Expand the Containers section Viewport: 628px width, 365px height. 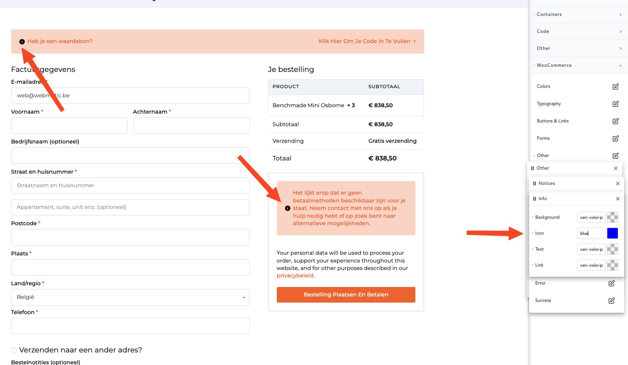(621, 14)
